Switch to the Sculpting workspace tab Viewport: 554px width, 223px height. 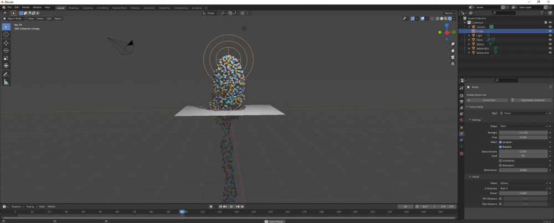coord(88,8)
